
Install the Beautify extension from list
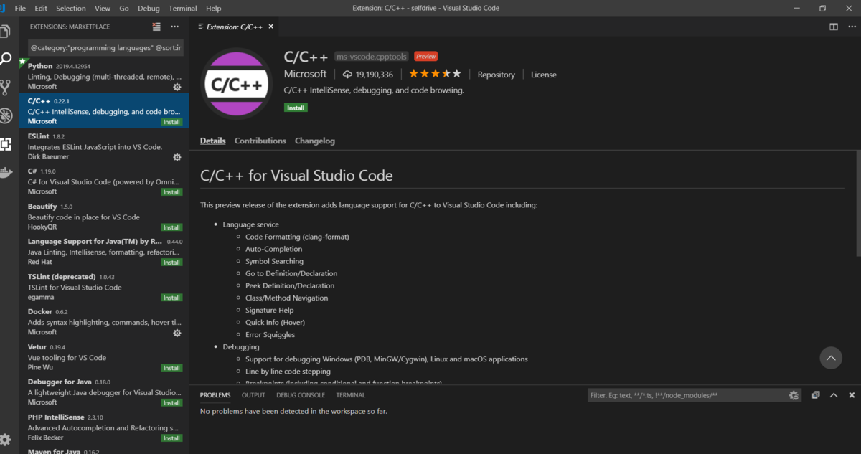171,227
